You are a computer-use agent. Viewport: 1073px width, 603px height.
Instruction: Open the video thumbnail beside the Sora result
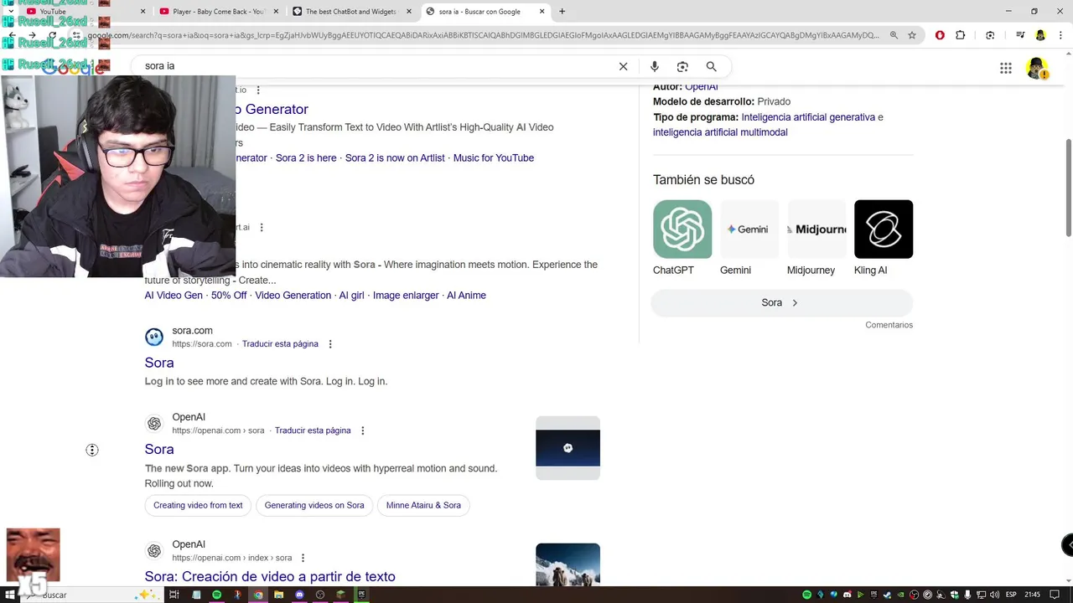[x=568, y=448]
